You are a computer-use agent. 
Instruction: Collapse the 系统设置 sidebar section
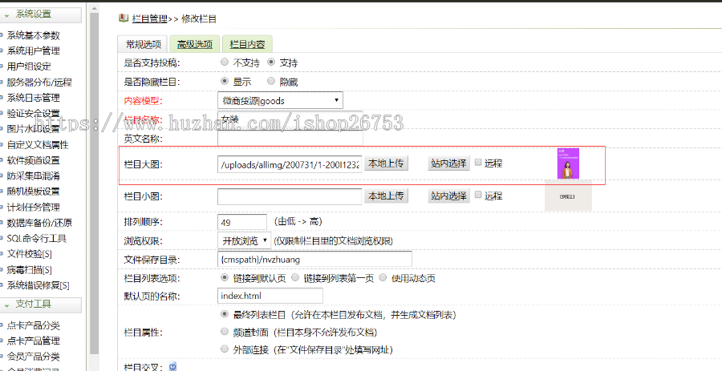7,14
